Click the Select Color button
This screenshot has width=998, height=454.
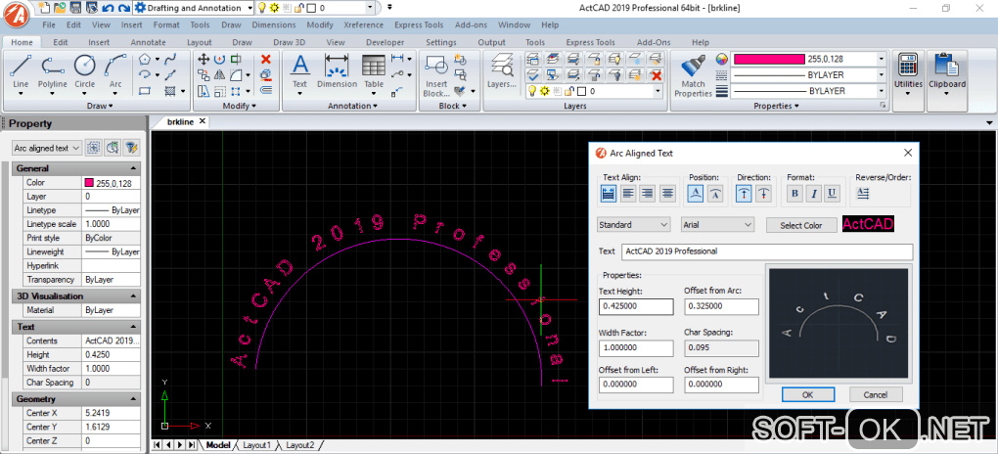[801, 225]
